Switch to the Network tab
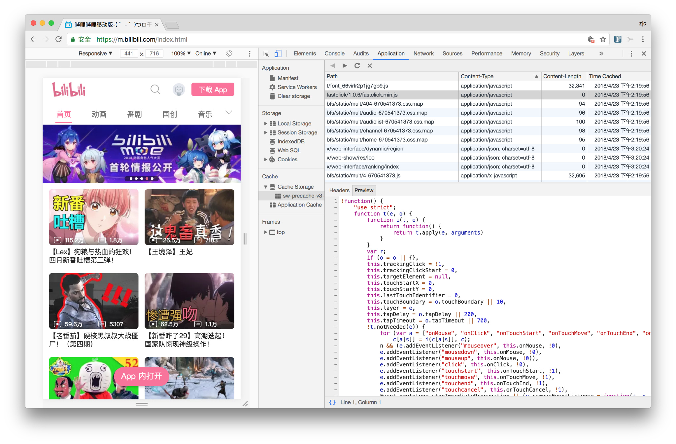 [423, 54]
